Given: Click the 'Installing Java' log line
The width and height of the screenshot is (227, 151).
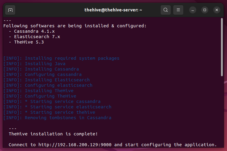Looking at the screenshot, I should click(x=34, y=64).
